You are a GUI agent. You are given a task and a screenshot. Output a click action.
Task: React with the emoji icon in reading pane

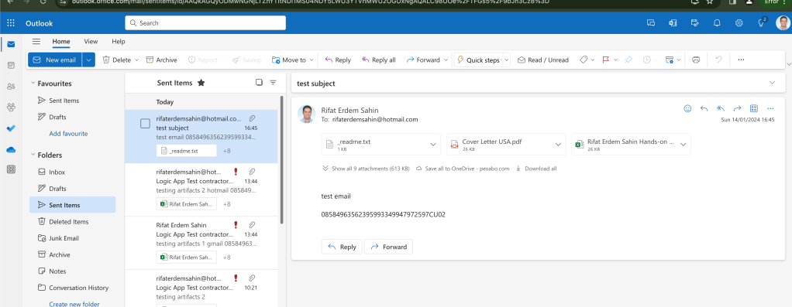point(687,108)
